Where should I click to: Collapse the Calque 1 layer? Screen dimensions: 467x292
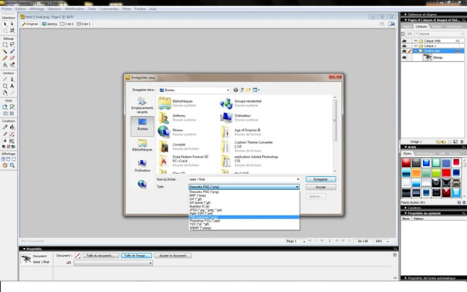pos(415,46)
